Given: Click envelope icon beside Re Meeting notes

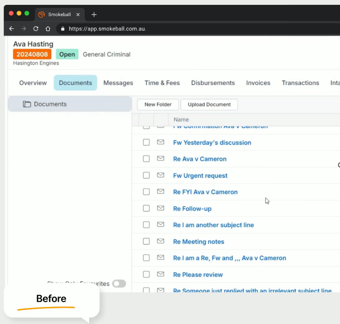Looking at the screenshot, I should tap(160, 242).
